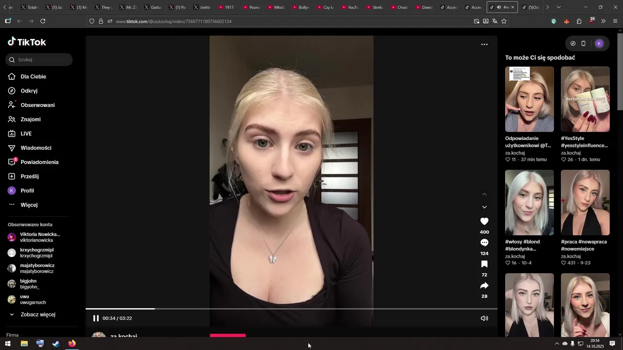This screenshot has height=350, width=623.
Task: Open the Odpowiadanie użytkownikowi video thumbnail
Action: point(530,99)
